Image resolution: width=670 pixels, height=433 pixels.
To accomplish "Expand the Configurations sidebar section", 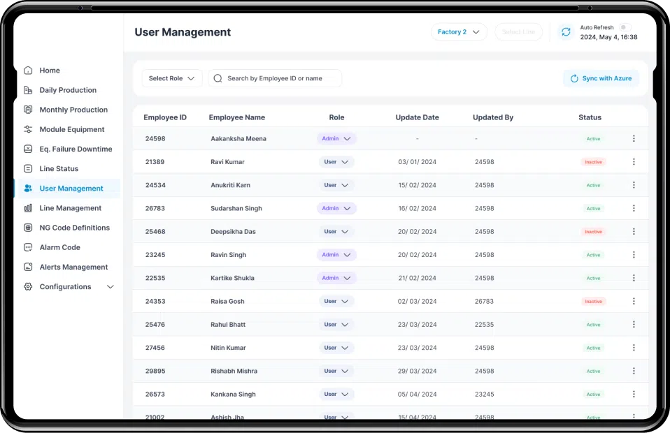I will click(x=110, y=287).
